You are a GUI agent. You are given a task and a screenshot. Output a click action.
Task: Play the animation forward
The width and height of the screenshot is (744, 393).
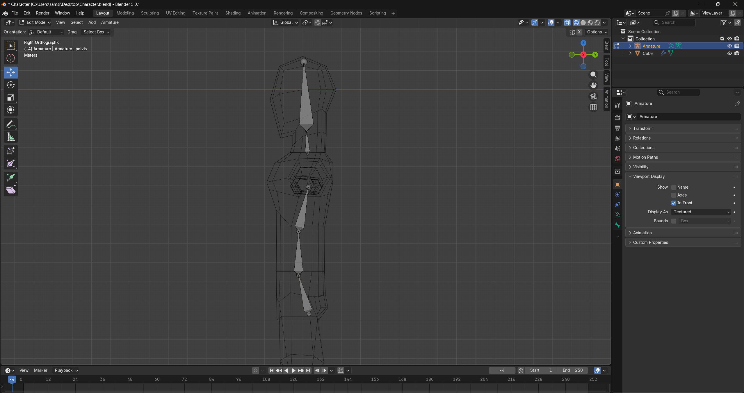tap(293, 370)
